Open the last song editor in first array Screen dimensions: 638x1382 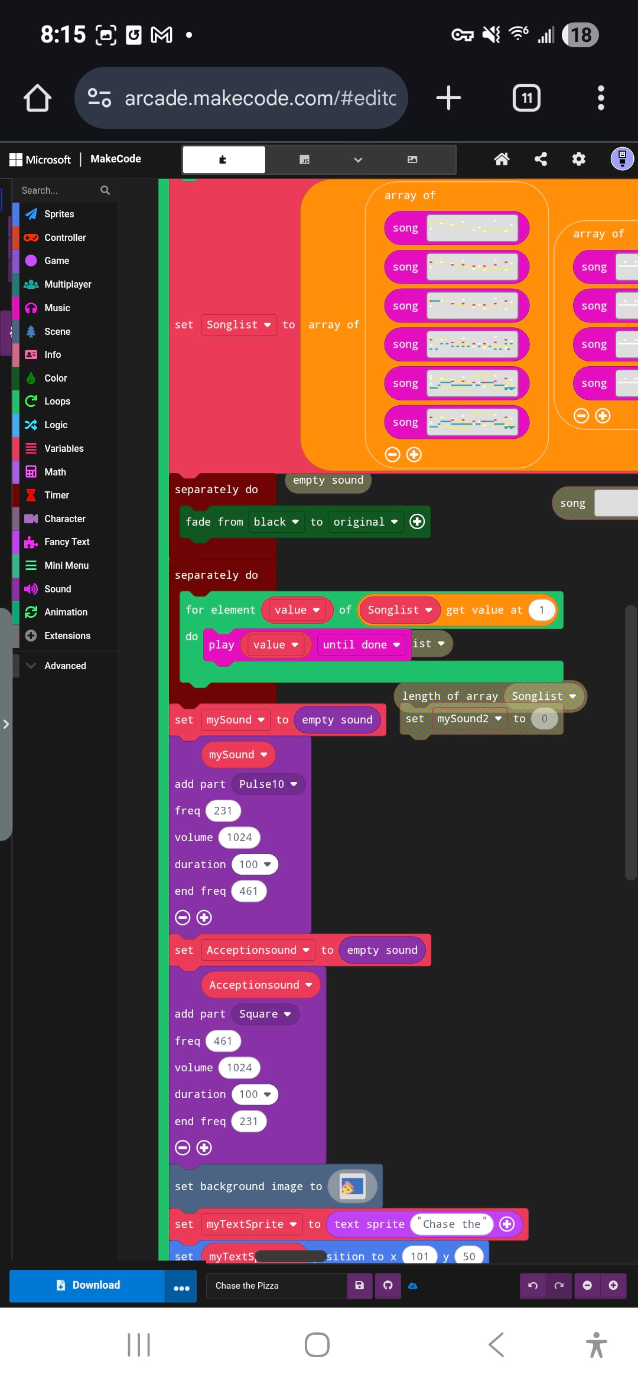pyautogui.click(x=473, y=422)
